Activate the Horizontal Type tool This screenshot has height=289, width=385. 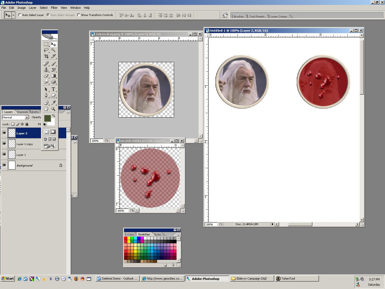tap(53, 89)
